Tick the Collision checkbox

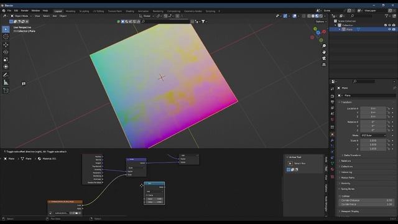[340, 197]
